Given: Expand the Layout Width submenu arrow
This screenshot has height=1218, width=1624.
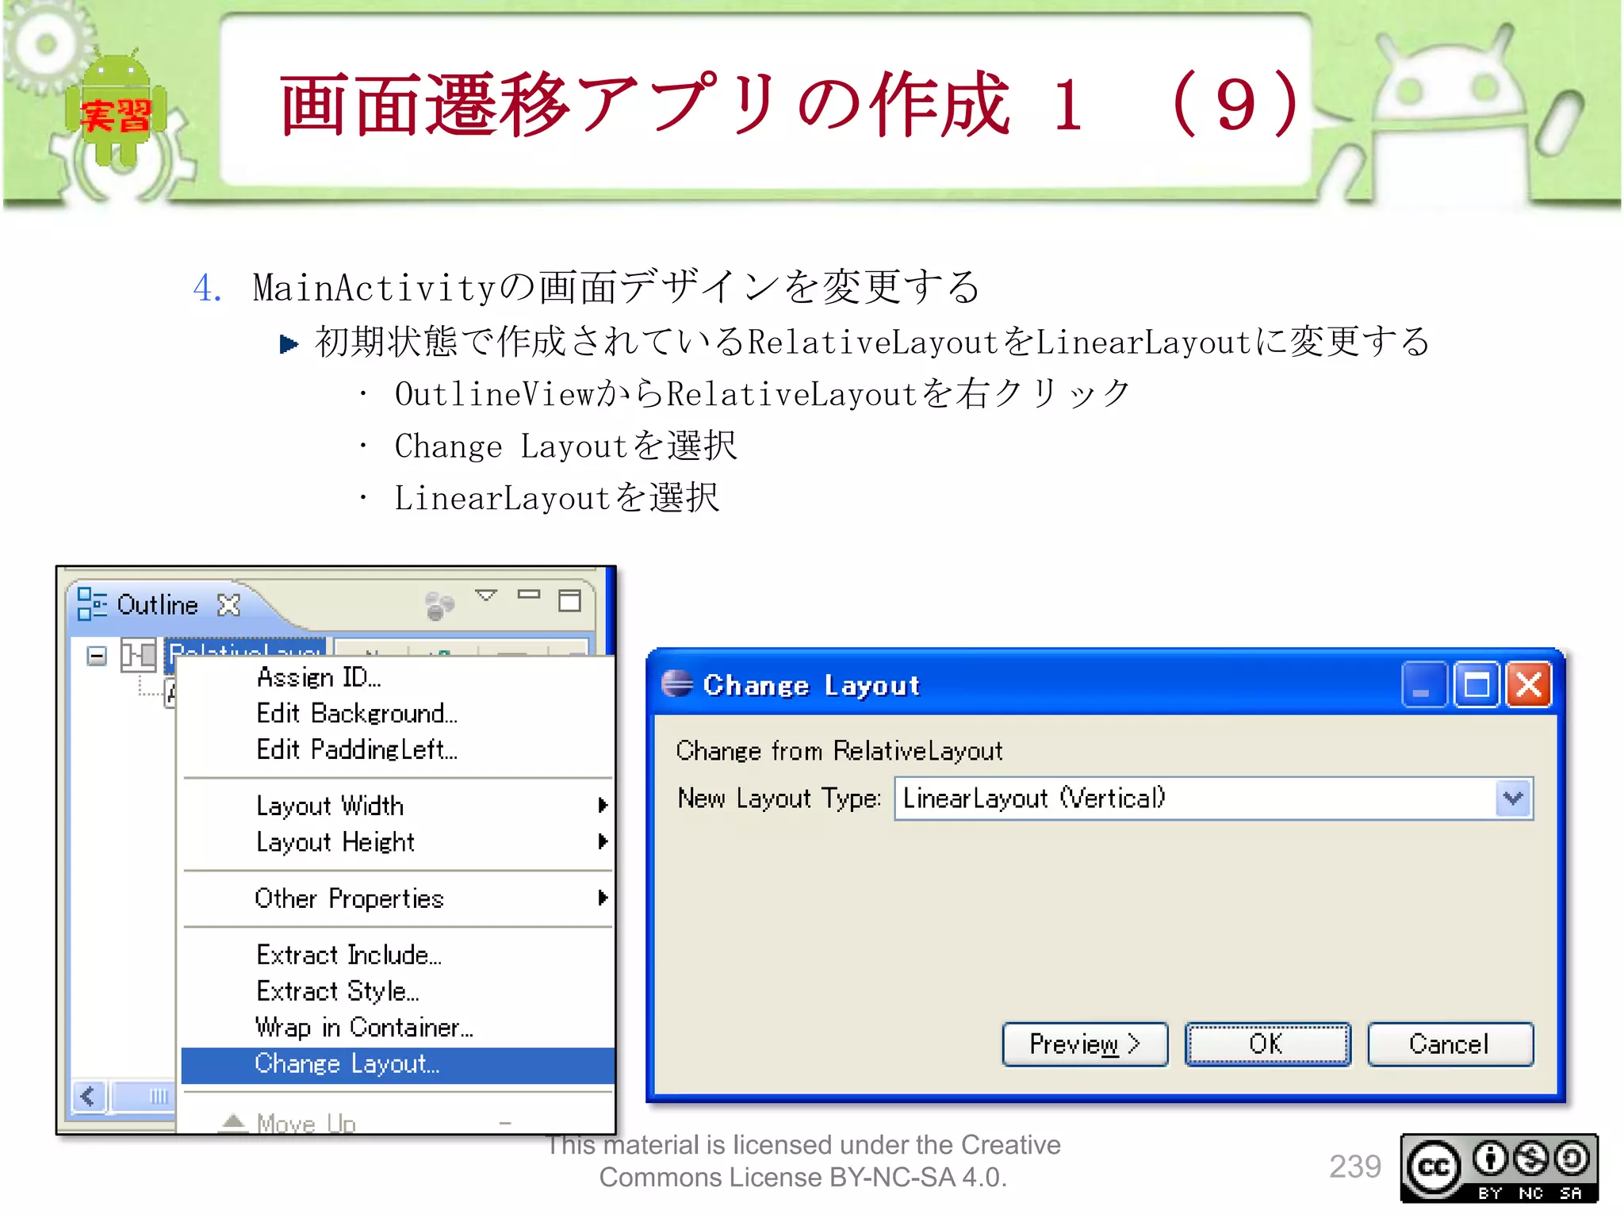Looking at the screenshot, I should coord(603,806).
